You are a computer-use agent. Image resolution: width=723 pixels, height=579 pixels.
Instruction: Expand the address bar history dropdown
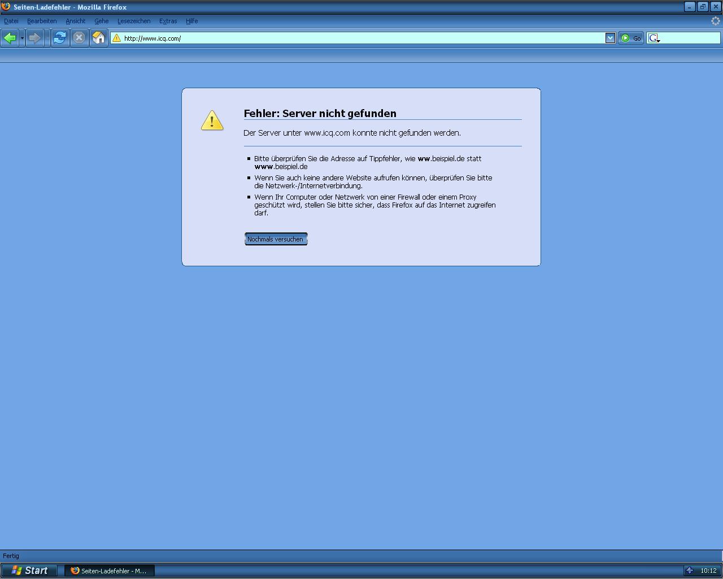click(x=610, y=38)
